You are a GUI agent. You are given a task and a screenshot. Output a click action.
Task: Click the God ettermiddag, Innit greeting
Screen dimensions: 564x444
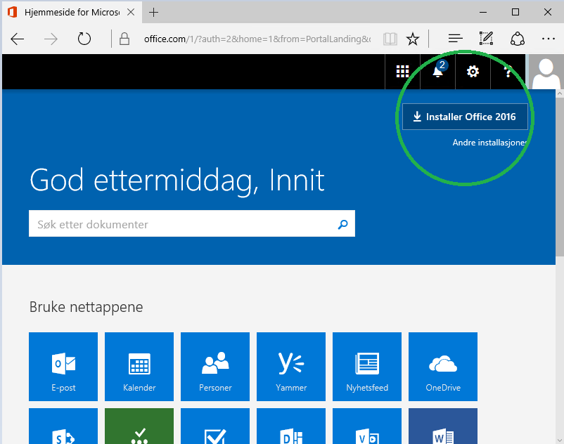[x=177, y=181]
